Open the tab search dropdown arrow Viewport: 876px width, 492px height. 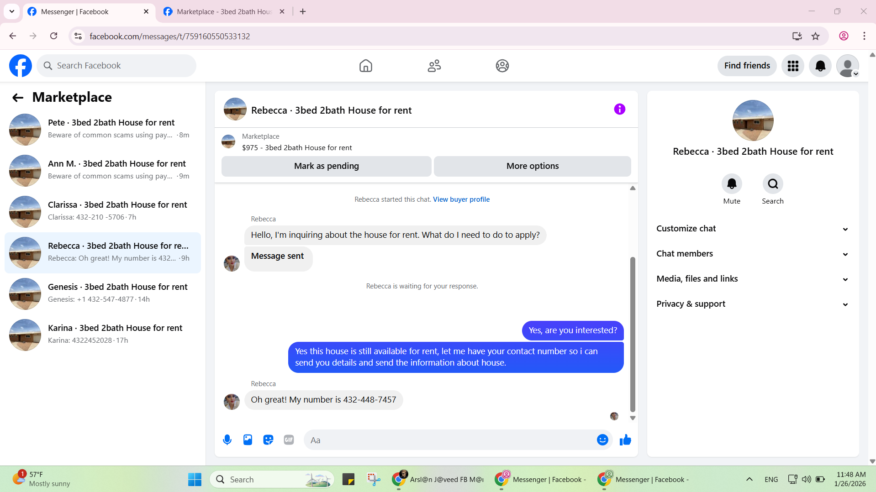[12, 11]
